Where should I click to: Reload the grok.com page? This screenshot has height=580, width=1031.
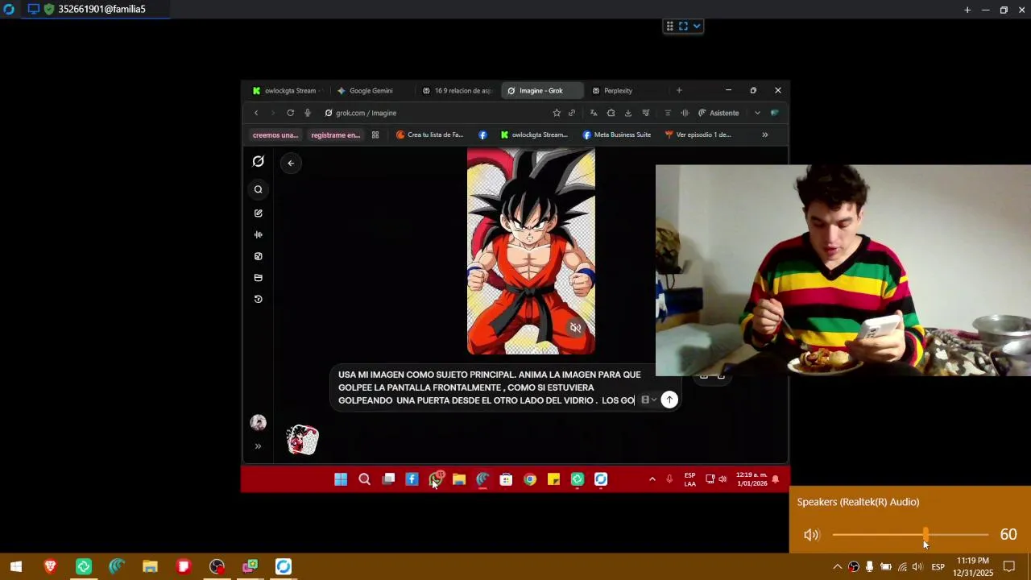coord(290,113)
